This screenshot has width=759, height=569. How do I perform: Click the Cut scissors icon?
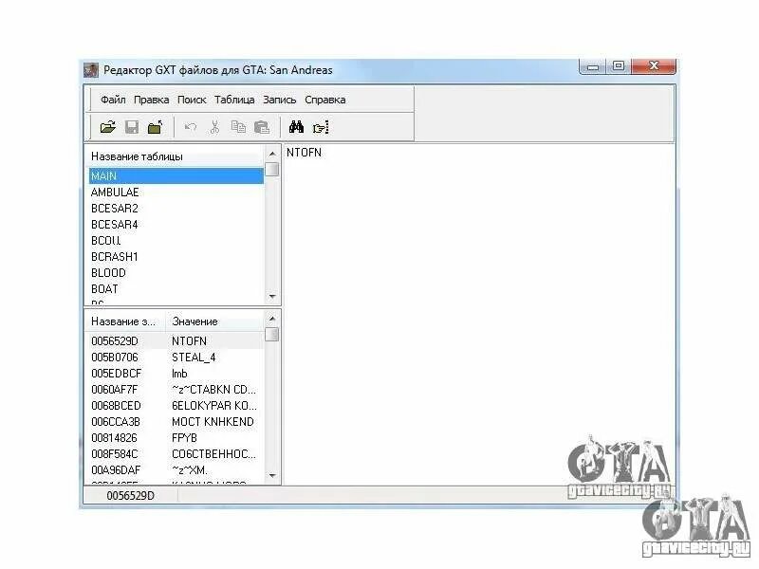(x=214, y=127)
